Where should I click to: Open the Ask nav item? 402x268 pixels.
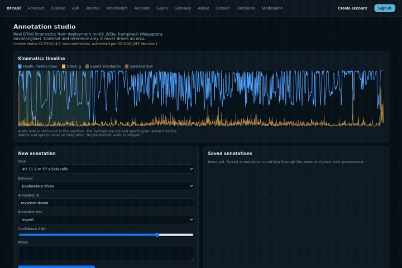pos(75,8)
